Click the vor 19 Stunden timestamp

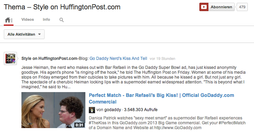162,58
